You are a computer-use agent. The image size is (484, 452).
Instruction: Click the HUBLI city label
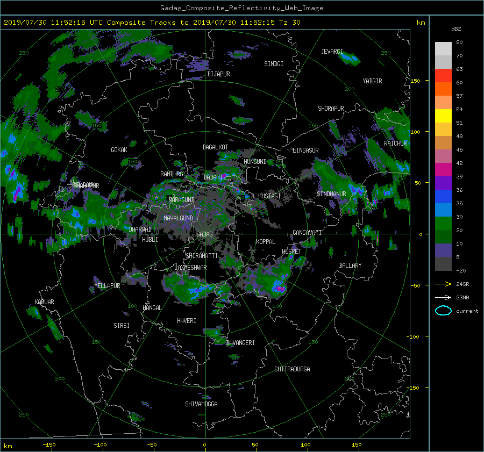coord(150,240)
